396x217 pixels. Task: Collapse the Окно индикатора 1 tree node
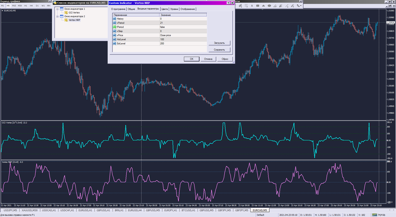(57, 9)
